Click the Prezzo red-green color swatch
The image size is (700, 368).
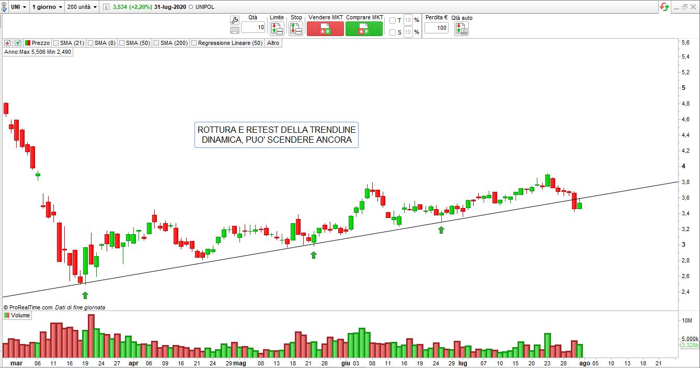click(28, 43)
